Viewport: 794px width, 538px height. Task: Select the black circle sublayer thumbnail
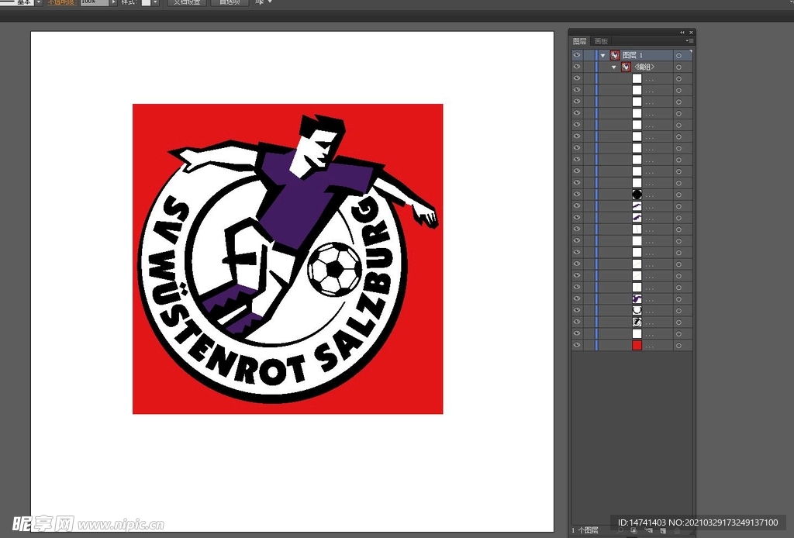click(x=637, y=195)
